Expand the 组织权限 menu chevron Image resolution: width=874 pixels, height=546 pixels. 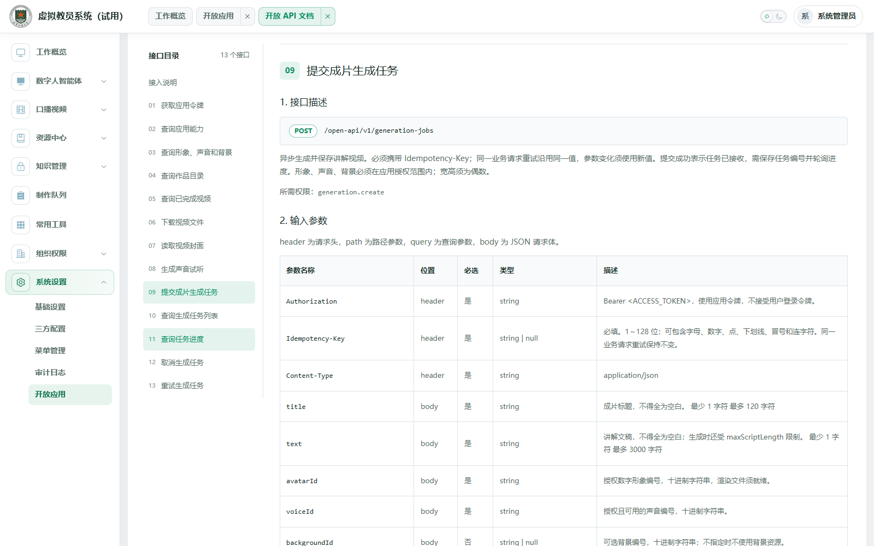point(104,254)
